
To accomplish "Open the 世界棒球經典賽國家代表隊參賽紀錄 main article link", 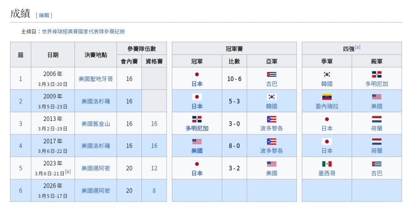I will (83, 32).
